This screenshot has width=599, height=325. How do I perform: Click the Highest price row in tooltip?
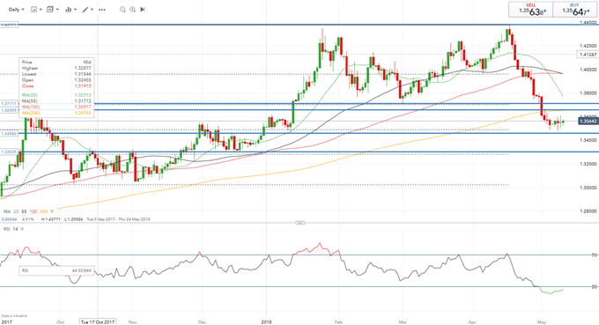(x=56, y=68)
